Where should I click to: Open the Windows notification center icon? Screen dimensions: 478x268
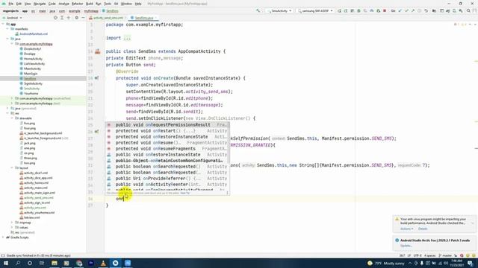click(471, 263)
